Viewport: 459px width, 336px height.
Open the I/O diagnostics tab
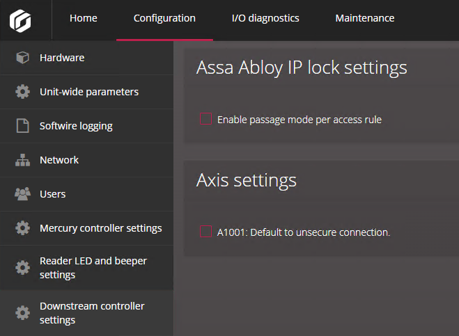tap(265, 19)
